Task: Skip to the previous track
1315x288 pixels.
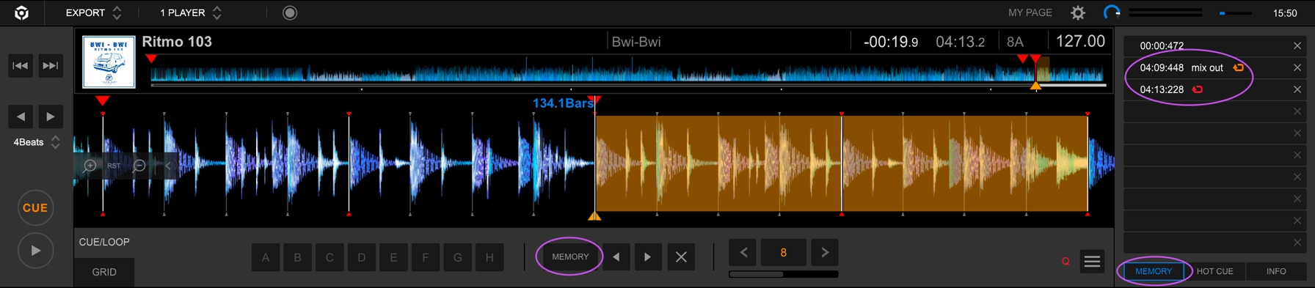Action: click(x=21, y=66)
